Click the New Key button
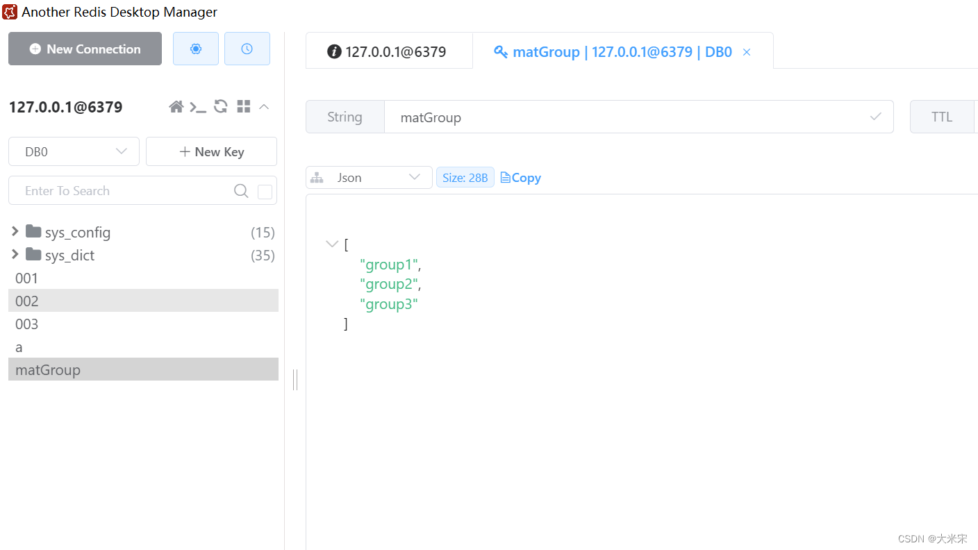 point(211,151)
